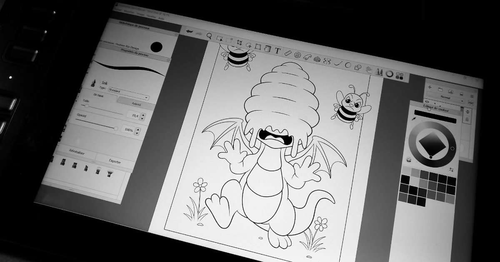Screen dimensions: 500x262
Task: Click the Opacité slider handle
Action: pos(116,129)
